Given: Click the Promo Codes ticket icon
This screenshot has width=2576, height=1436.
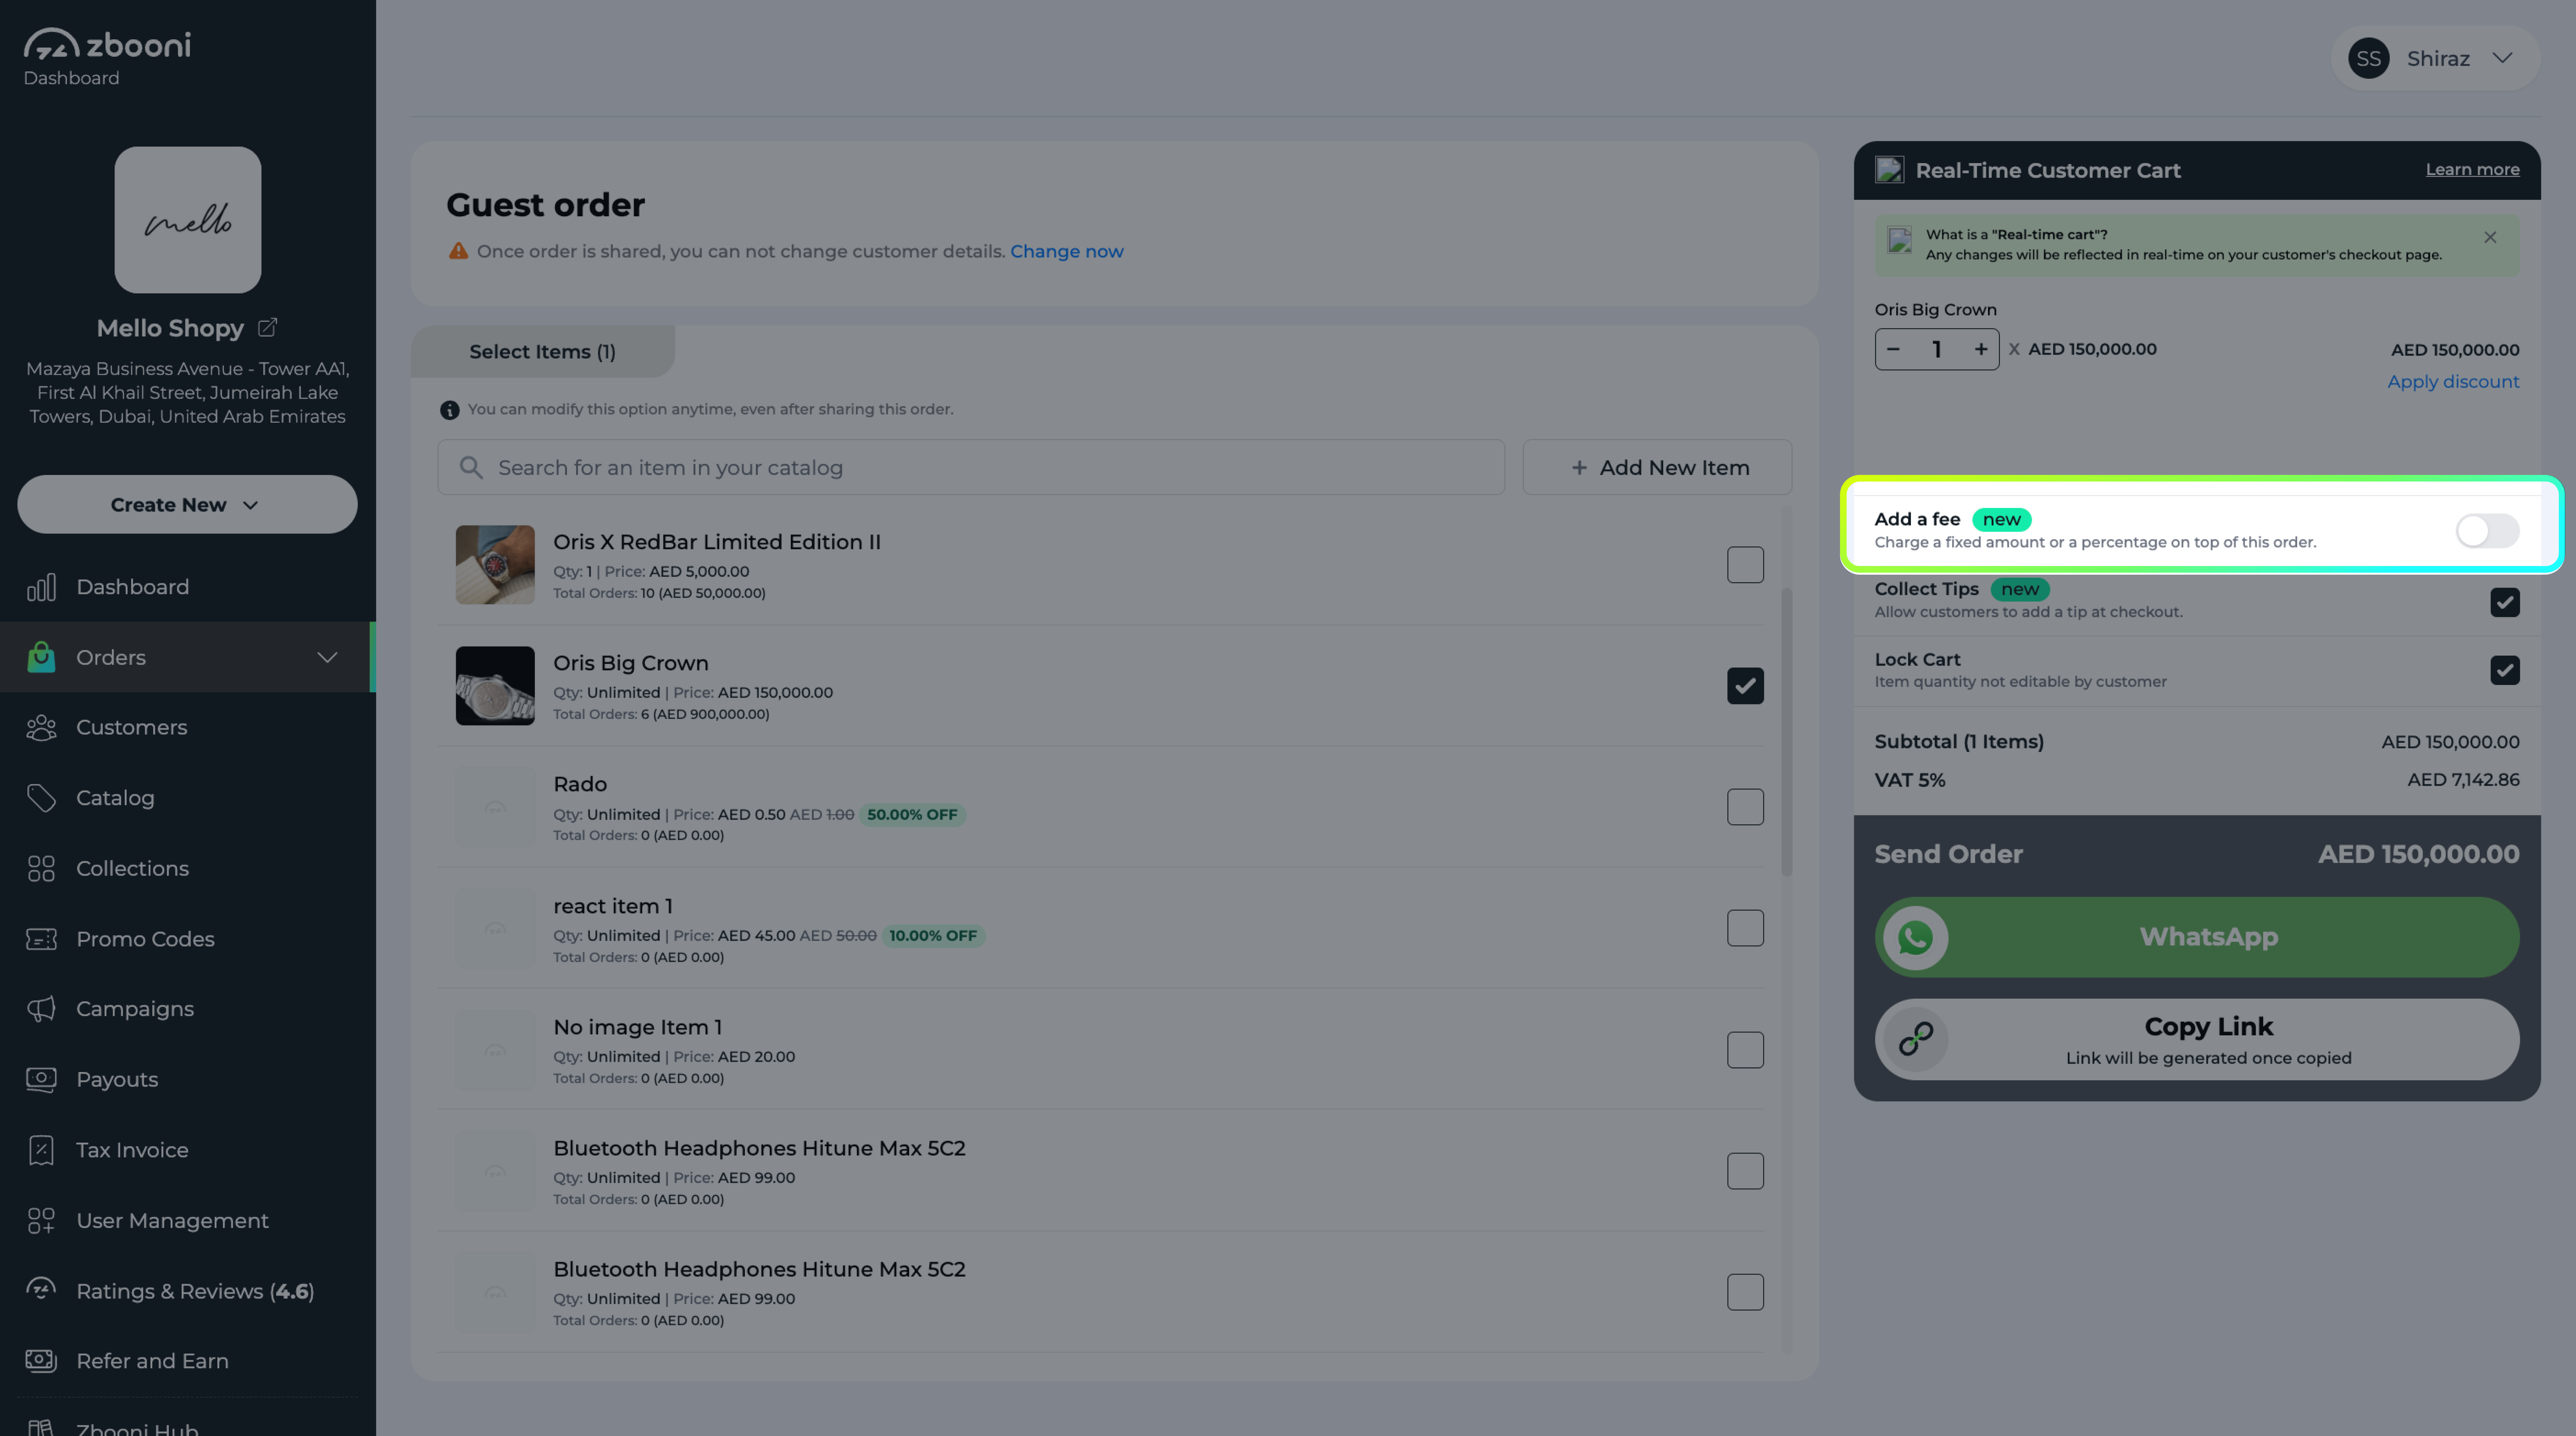Looking at the screenshot, I should [x=41, y=939].
